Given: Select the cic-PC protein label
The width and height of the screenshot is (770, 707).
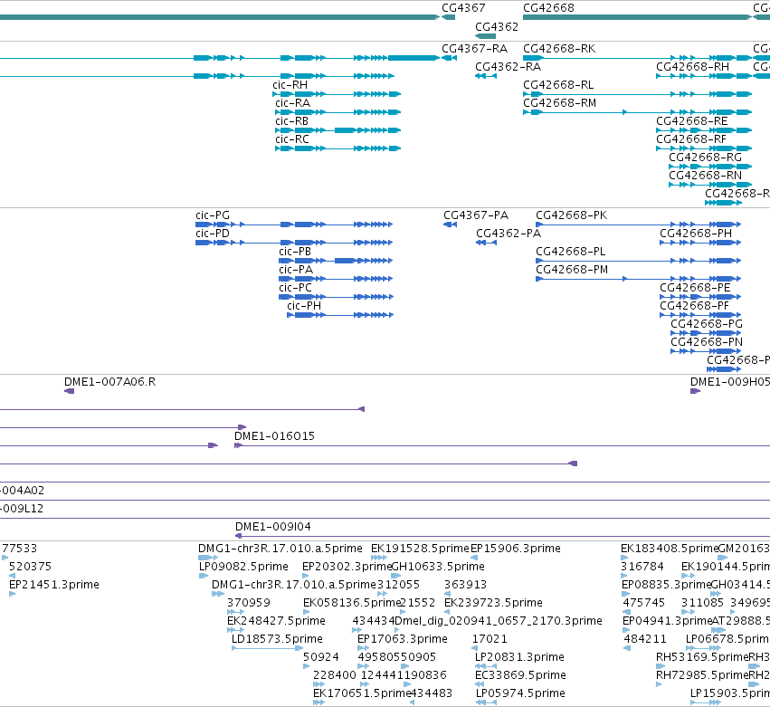Looking at the screenshot, I should 295,288.
